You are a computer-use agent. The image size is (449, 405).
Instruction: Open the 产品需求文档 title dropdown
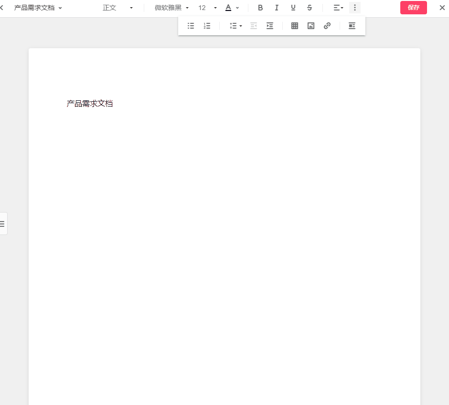(38, 8)
